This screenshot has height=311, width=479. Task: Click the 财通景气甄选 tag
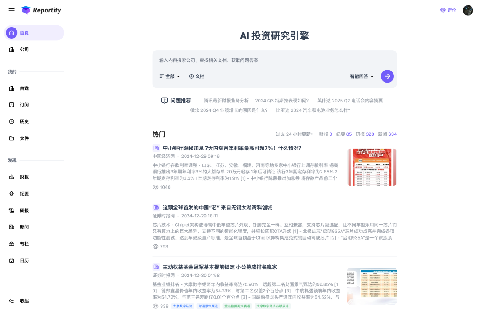click(208, 306)
